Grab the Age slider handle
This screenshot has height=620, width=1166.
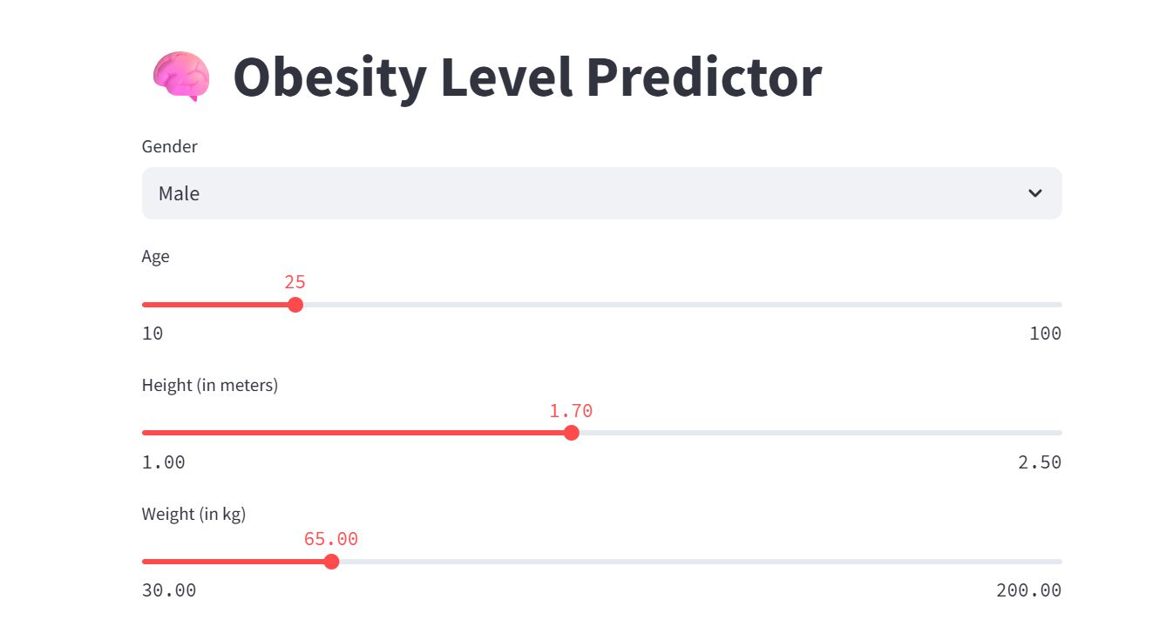pos(295,305)
